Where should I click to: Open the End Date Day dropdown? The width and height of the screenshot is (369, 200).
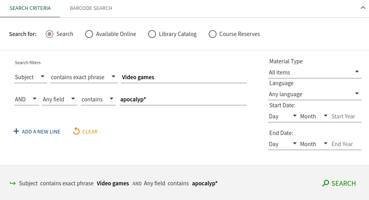283,144
